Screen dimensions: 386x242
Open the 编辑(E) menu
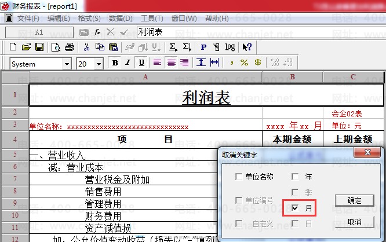click(59, 18)
